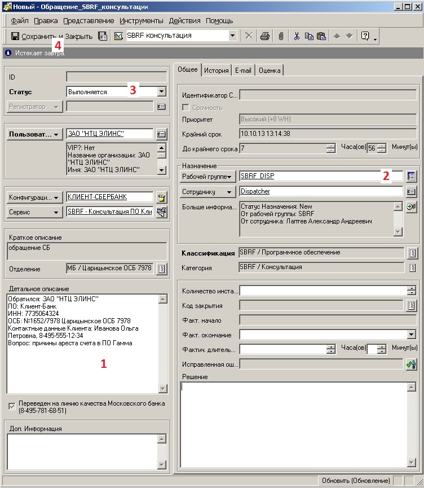Switch to the Оценка tab
424x488 pixels.
[x=270, y=71]
